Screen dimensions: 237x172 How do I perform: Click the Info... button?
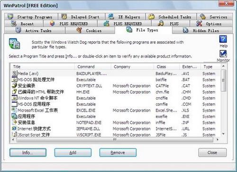coord(28,153)
